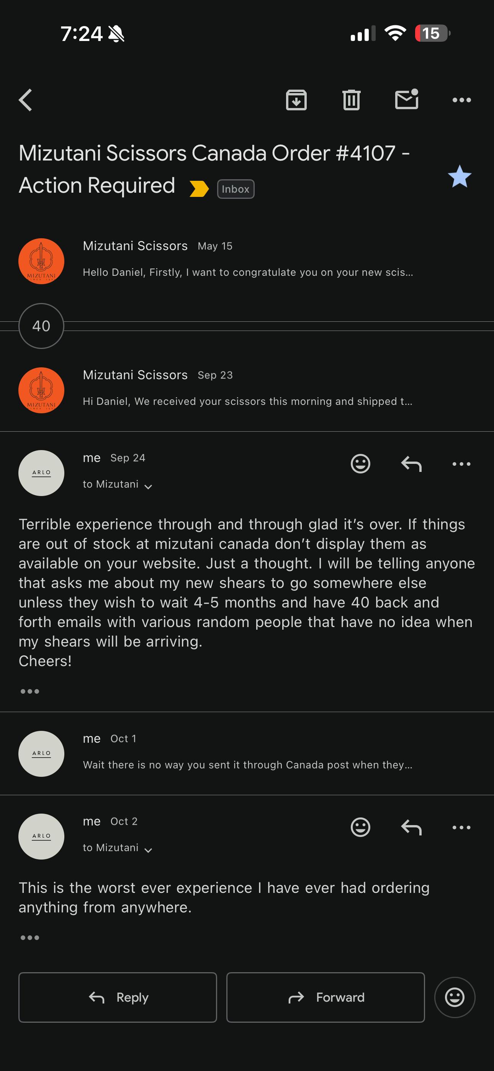Open the Inbox label chip
The height and width of the screenshot is (1071, 494).
click(x=236, y=189)
